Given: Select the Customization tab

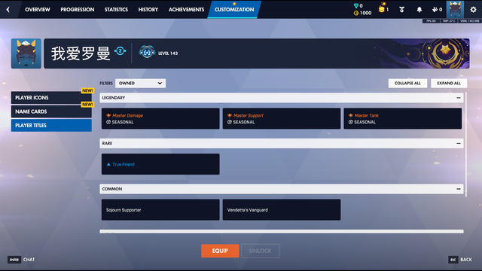Looking at the screenshot, I should 234,10.
